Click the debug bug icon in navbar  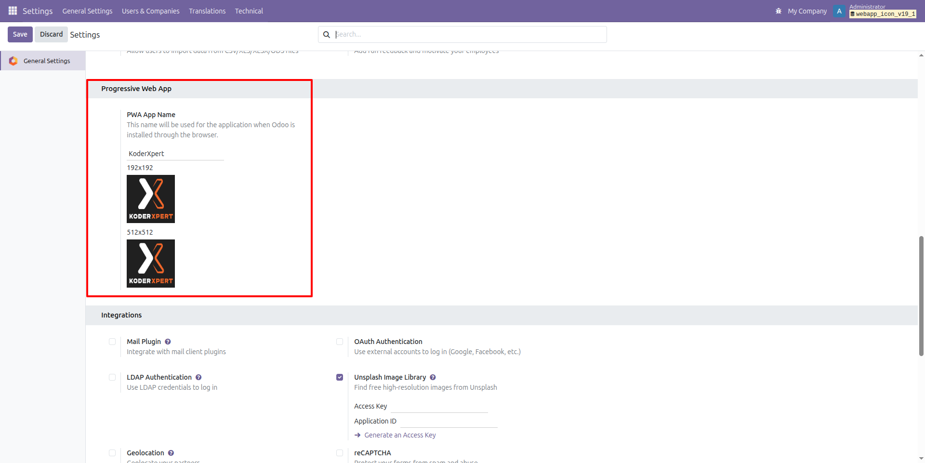click(779, 11)
